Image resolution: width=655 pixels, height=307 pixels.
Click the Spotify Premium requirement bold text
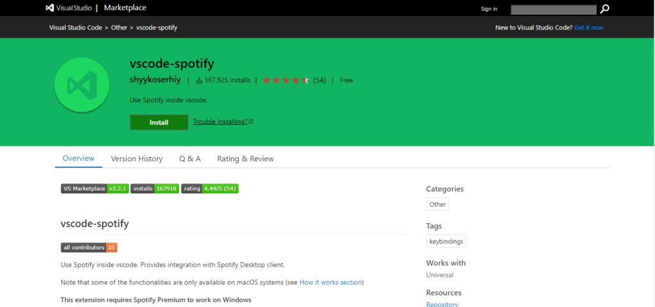(156, 300)
